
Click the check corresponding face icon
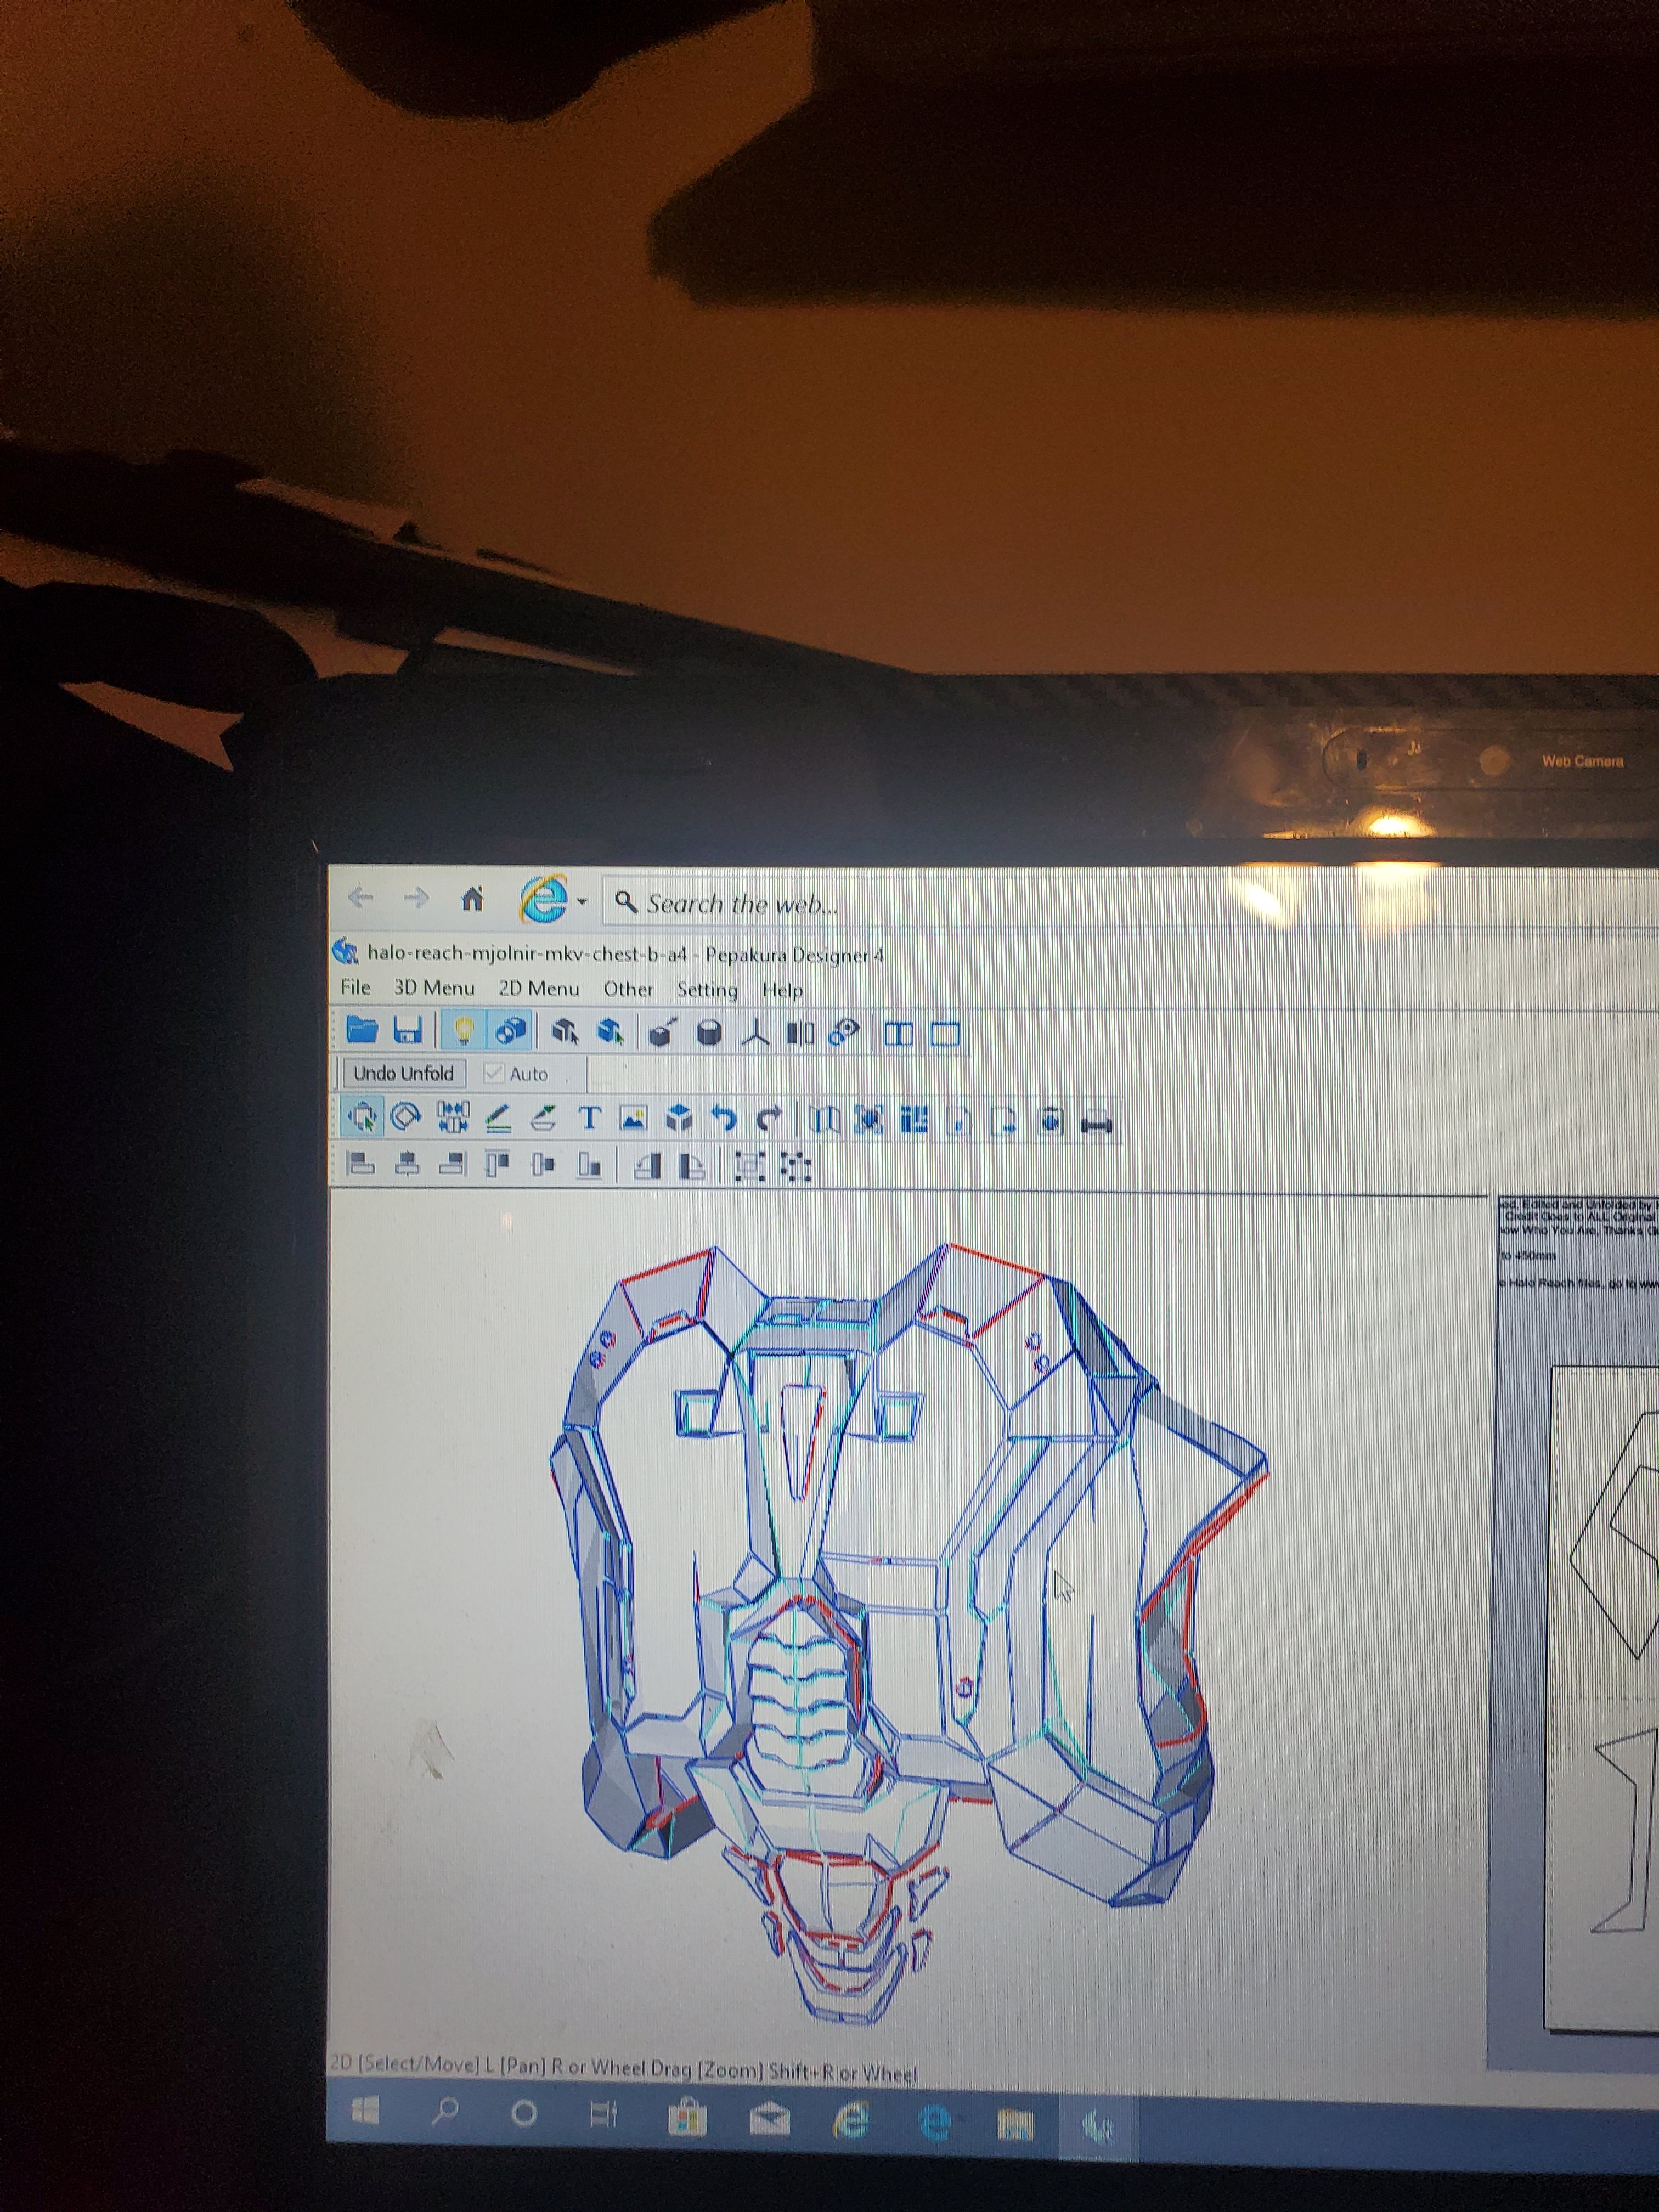(869, 1120)
